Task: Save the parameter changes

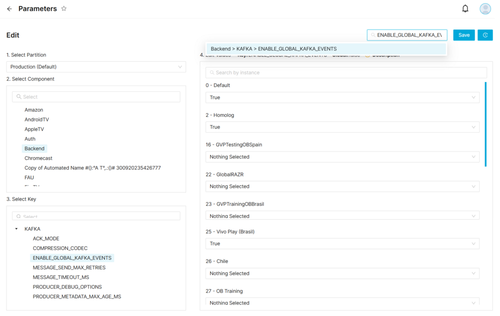Action: pyautogui.click(x=464, y=35)
